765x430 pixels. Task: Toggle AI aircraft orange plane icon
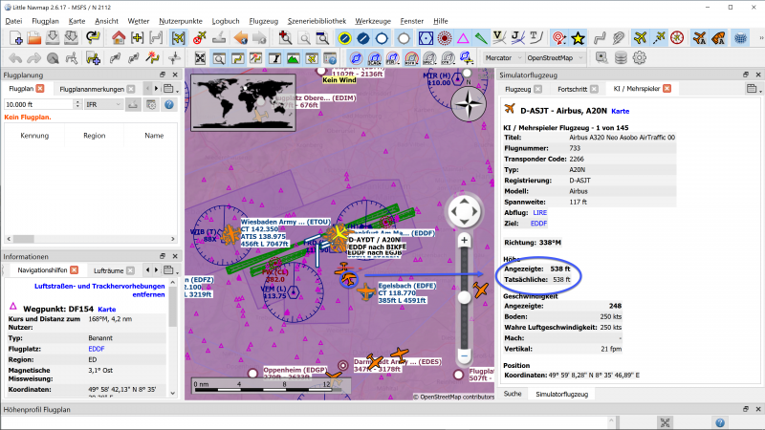pyautogui.click(x=700, y=37)
